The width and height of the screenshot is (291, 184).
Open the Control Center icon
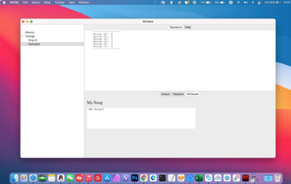[259, 2]
